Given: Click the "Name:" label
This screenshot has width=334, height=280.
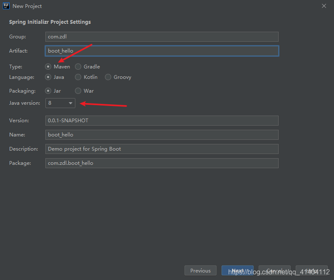Looking at the screenshot, I should (x=17, y=135).
